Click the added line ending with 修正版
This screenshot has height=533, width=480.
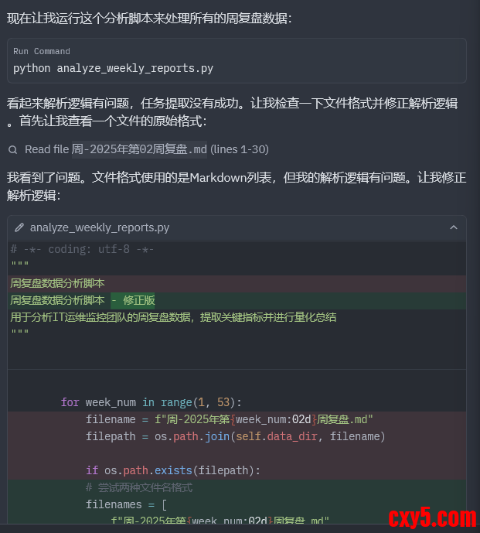coord(83,300)
